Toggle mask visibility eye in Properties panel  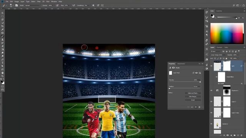click(x=196, y=107)
